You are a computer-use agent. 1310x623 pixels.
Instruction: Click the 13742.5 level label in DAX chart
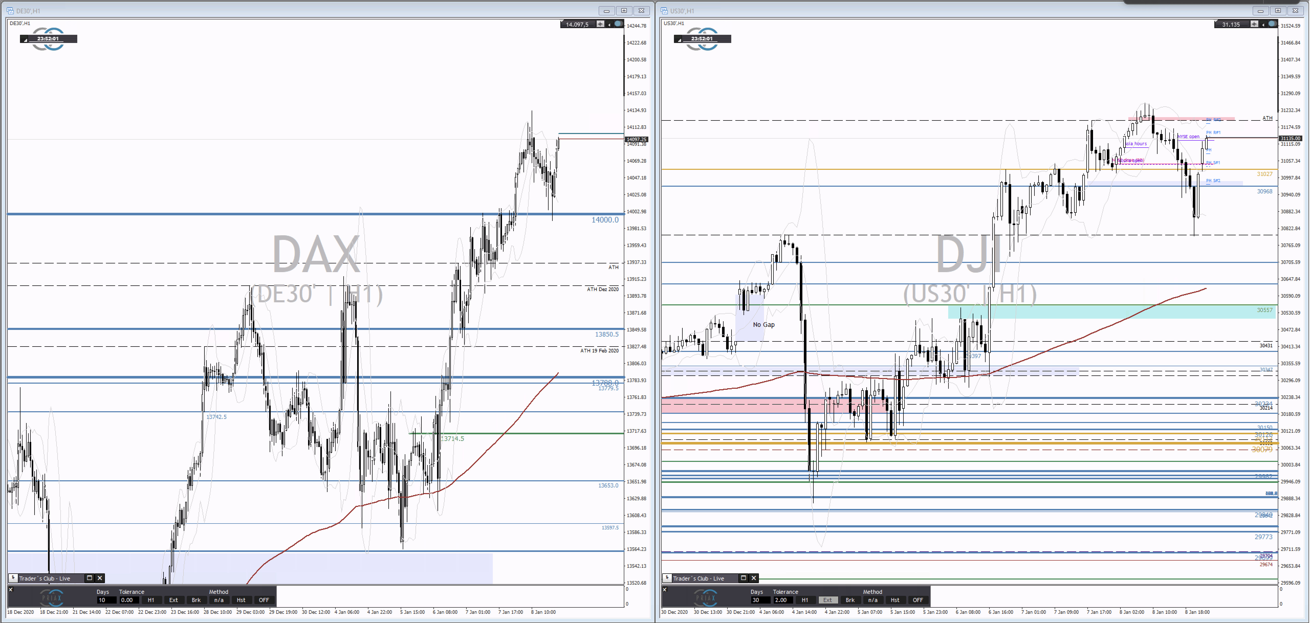217,417
